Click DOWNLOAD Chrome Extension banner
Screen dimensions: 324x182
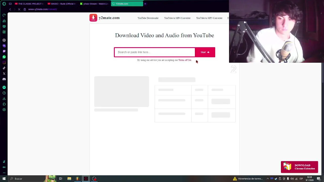pos(299,167)
